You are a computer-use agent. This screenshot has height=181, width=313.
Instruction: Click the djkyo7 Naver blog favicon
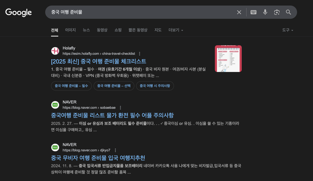pyautogui.click(x=55, y=147)
